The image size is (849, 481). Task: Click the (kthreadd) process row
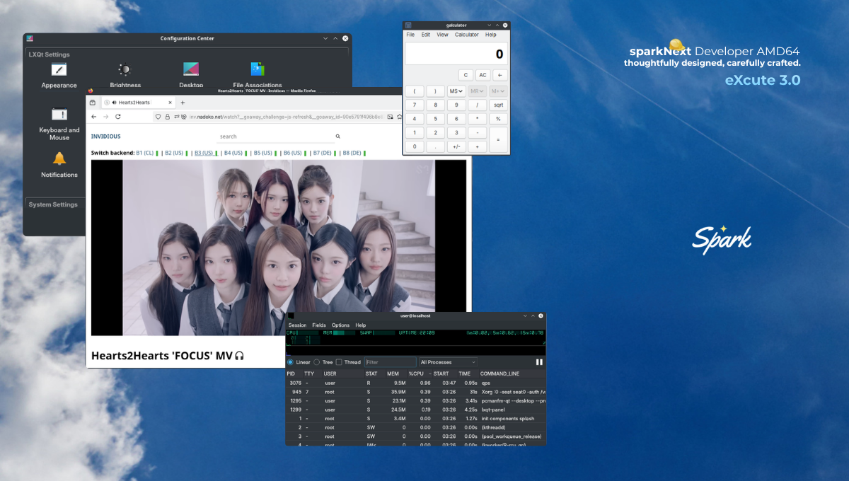pyautogui.click(x=416, y=427)
